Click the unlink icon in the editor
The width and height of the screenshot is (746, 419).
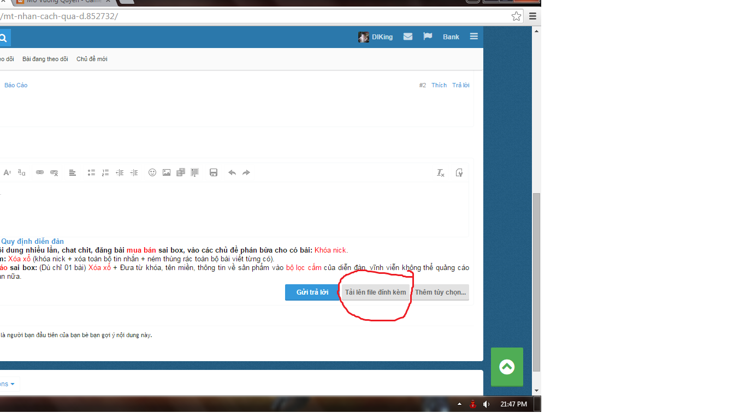tap(54, 172)
